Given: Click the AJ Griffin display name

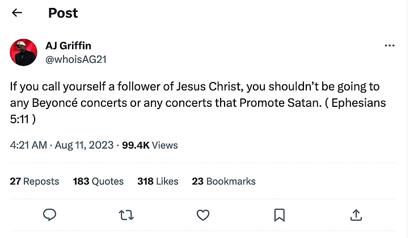Looking at the screenshot, I should pos(68,45).
